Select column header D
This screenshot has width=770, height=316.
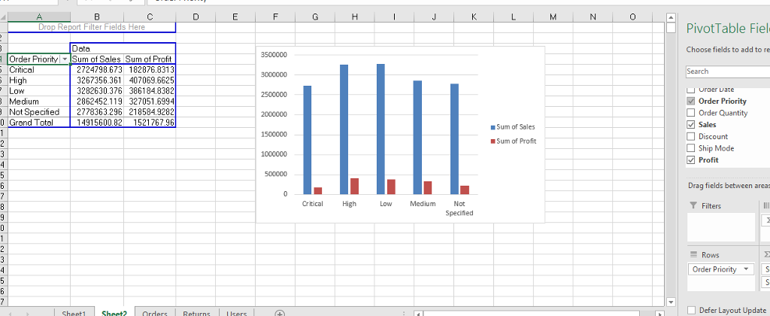click(196, 17)
